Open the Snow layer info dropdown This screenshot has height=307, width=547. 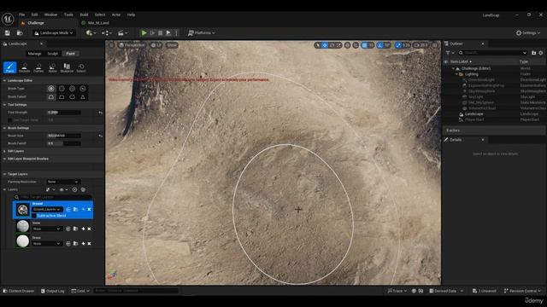(x=48, y=229)
